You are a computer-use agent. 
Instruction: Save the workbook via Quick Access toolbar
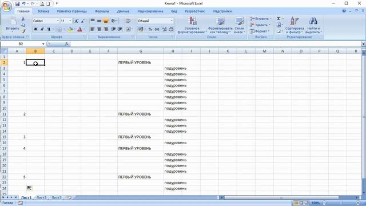click(x=17, y=3)
